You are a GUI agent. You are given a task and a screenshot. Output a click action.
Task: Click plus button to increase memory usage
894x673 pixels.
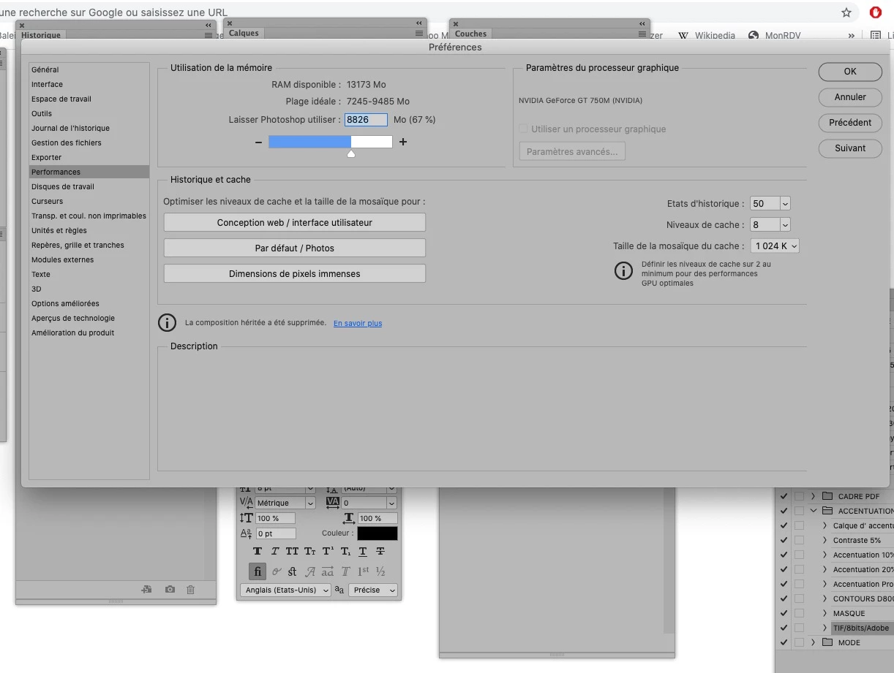tap(403, 142)
